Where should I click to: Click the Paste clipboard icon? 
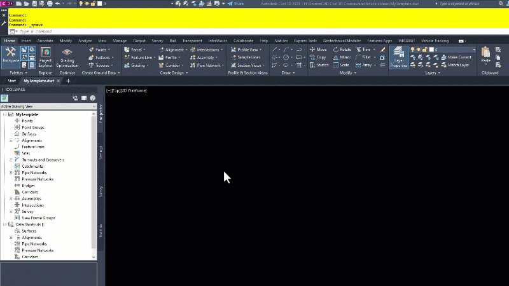point(486,55)
